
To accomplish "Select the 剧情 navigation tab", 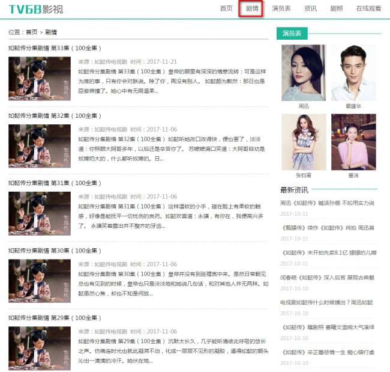I will tap(251, 8).
